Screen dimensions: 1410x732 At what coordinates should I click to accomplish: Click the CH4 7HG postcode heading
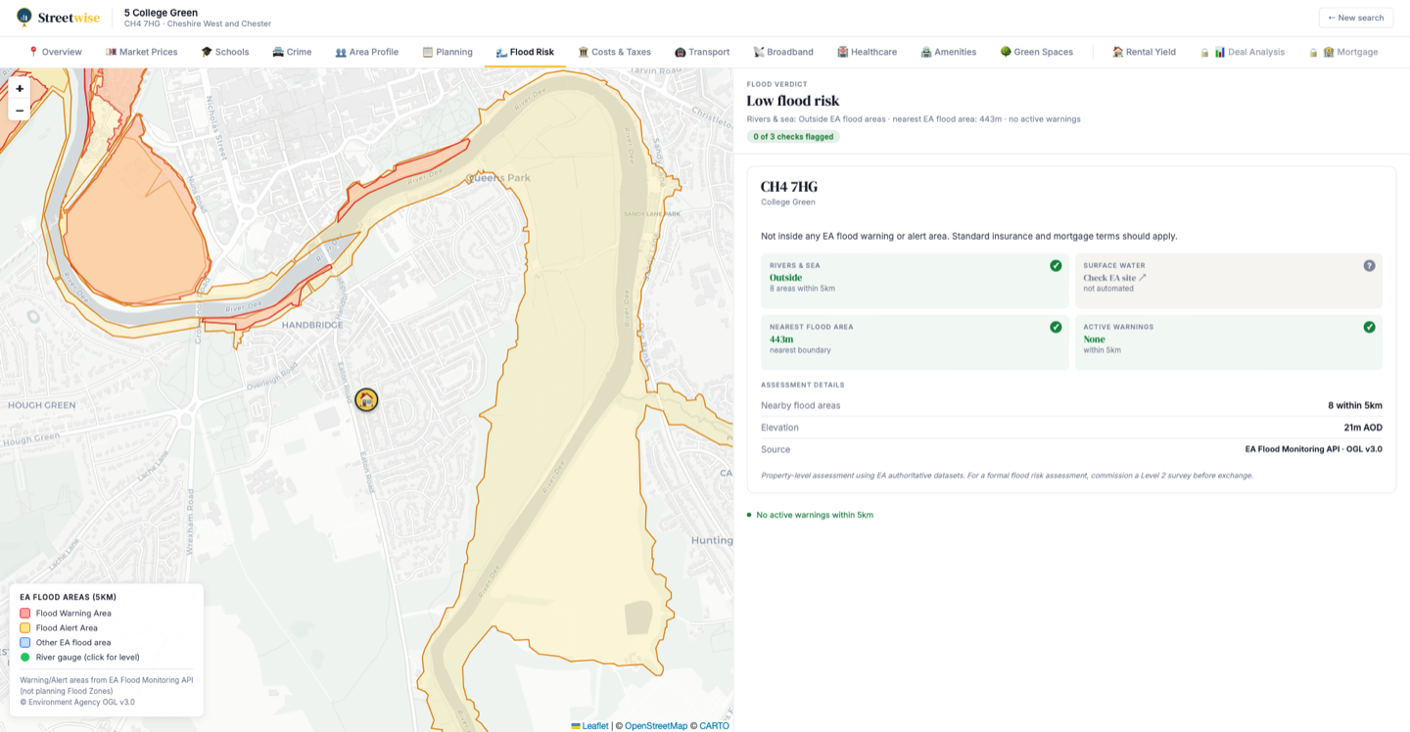coord(789,187)
